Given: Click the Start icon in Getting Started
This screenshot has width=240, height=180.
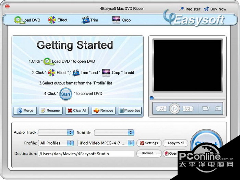Looking at the screenshot, I should click(x=66, y=94).
